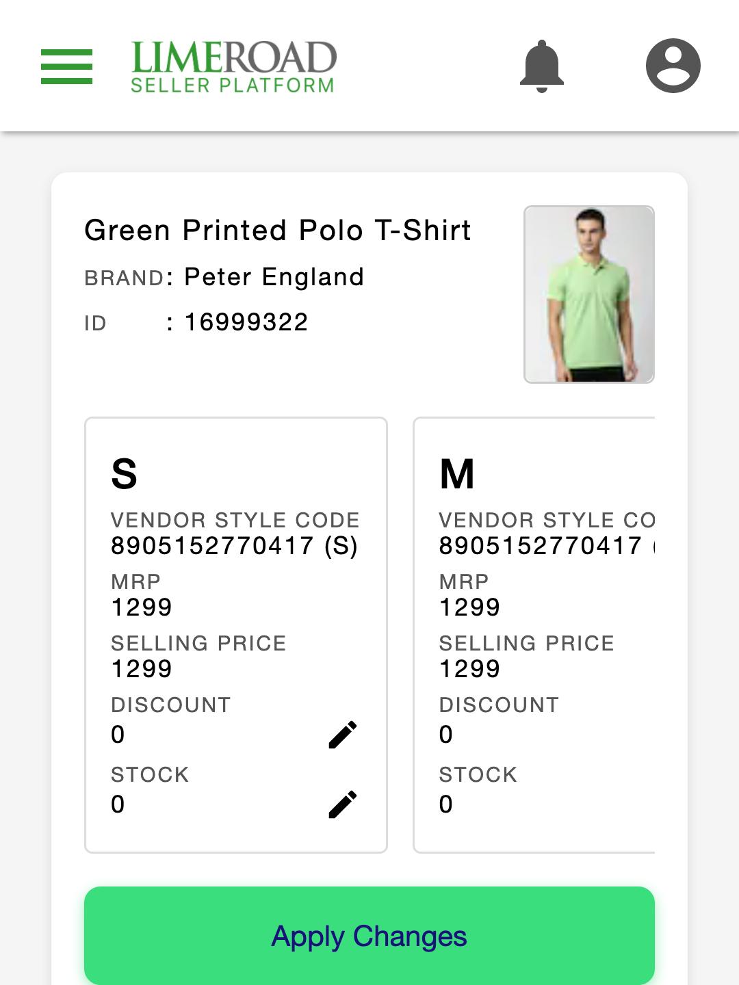Open the hamburger navigation menu
This screenshot has width=739, height=985.
click(x=66, y=66)
